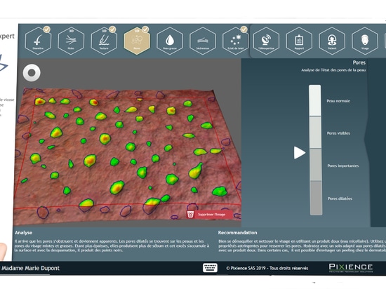The width and height of the screenshot is (386, 289).
Task: Select the Rides 3D analysis icon
Action: (x=71, y=41)
